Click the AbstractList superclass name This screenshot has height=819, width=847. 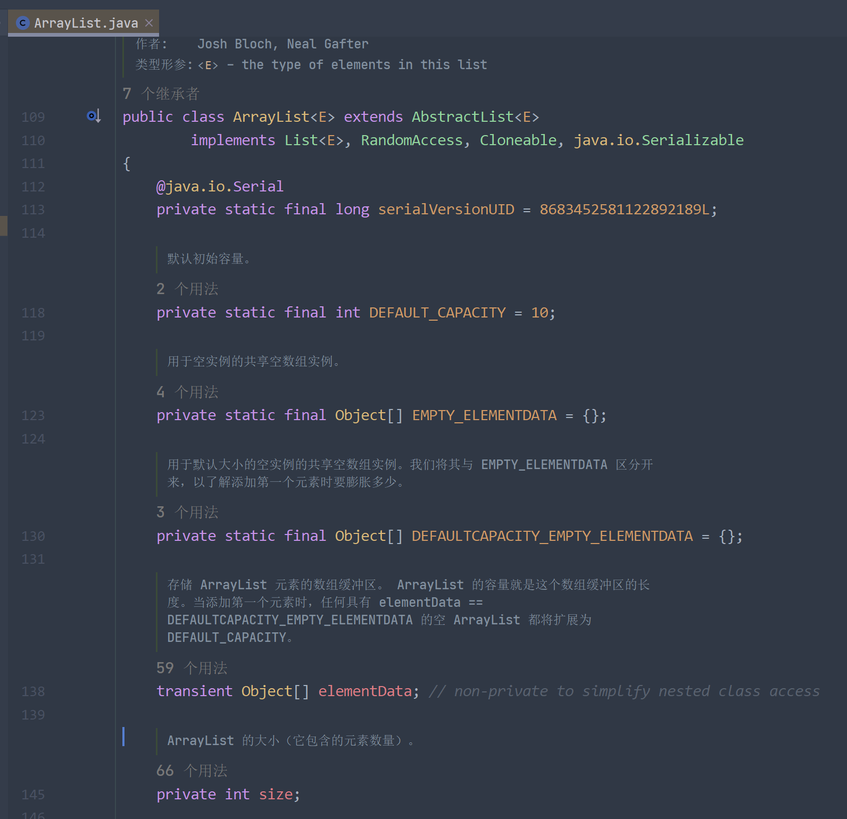click(462, 117)
